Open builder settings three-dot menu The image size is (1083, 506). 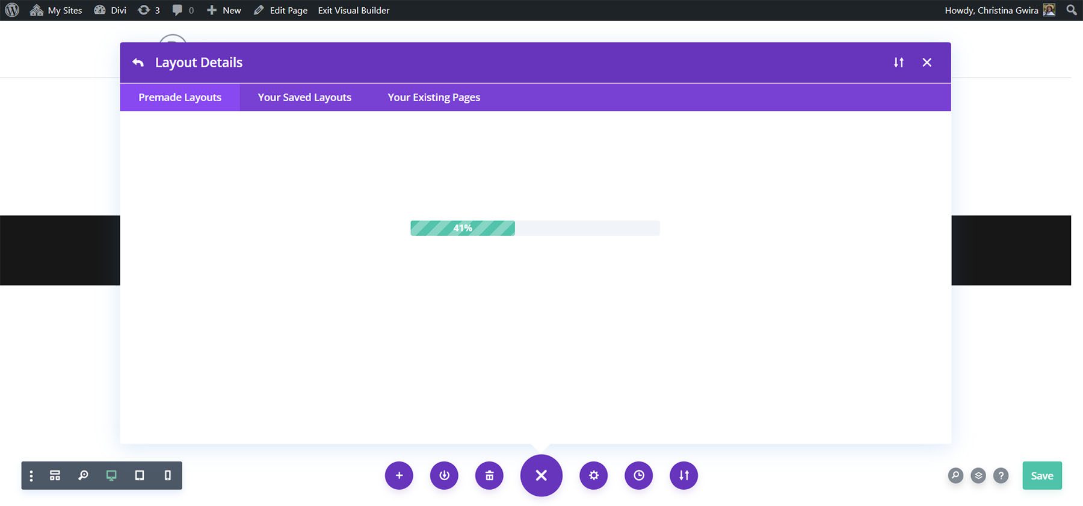[31, 475]
